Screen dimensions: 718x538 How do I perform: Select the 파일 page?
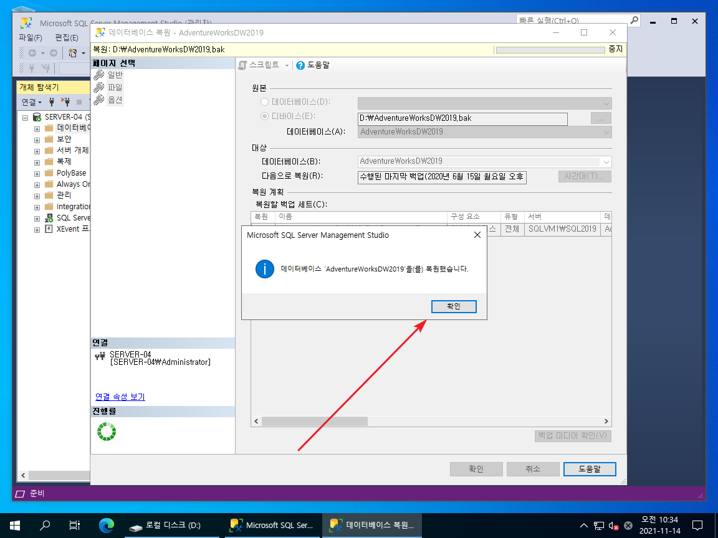(x=115, y=87)
